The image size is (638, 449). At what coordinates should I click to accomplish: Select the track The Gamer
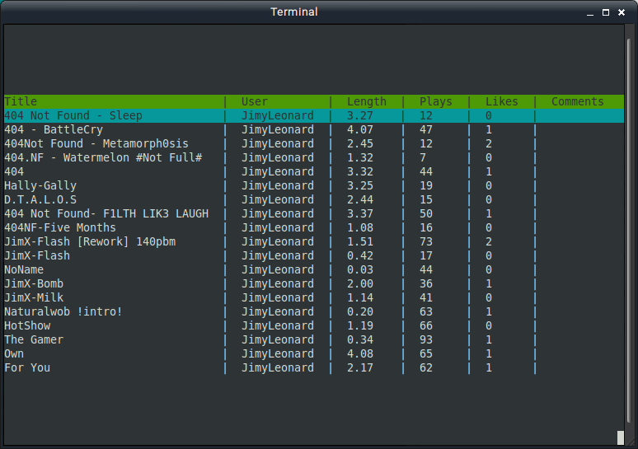pyautogui.click(x=314, y=339)
